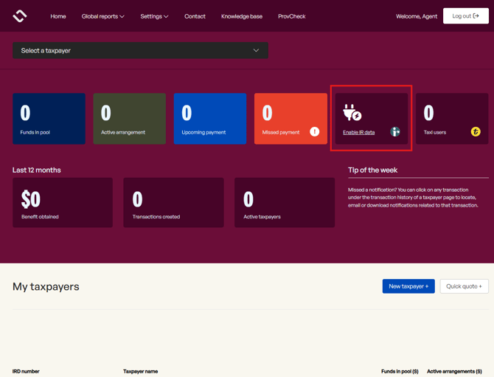Screen dimensions: 494x377
Task: Open the Funds in pool tile
Action: pyautogui.click(x=49, y=118)
